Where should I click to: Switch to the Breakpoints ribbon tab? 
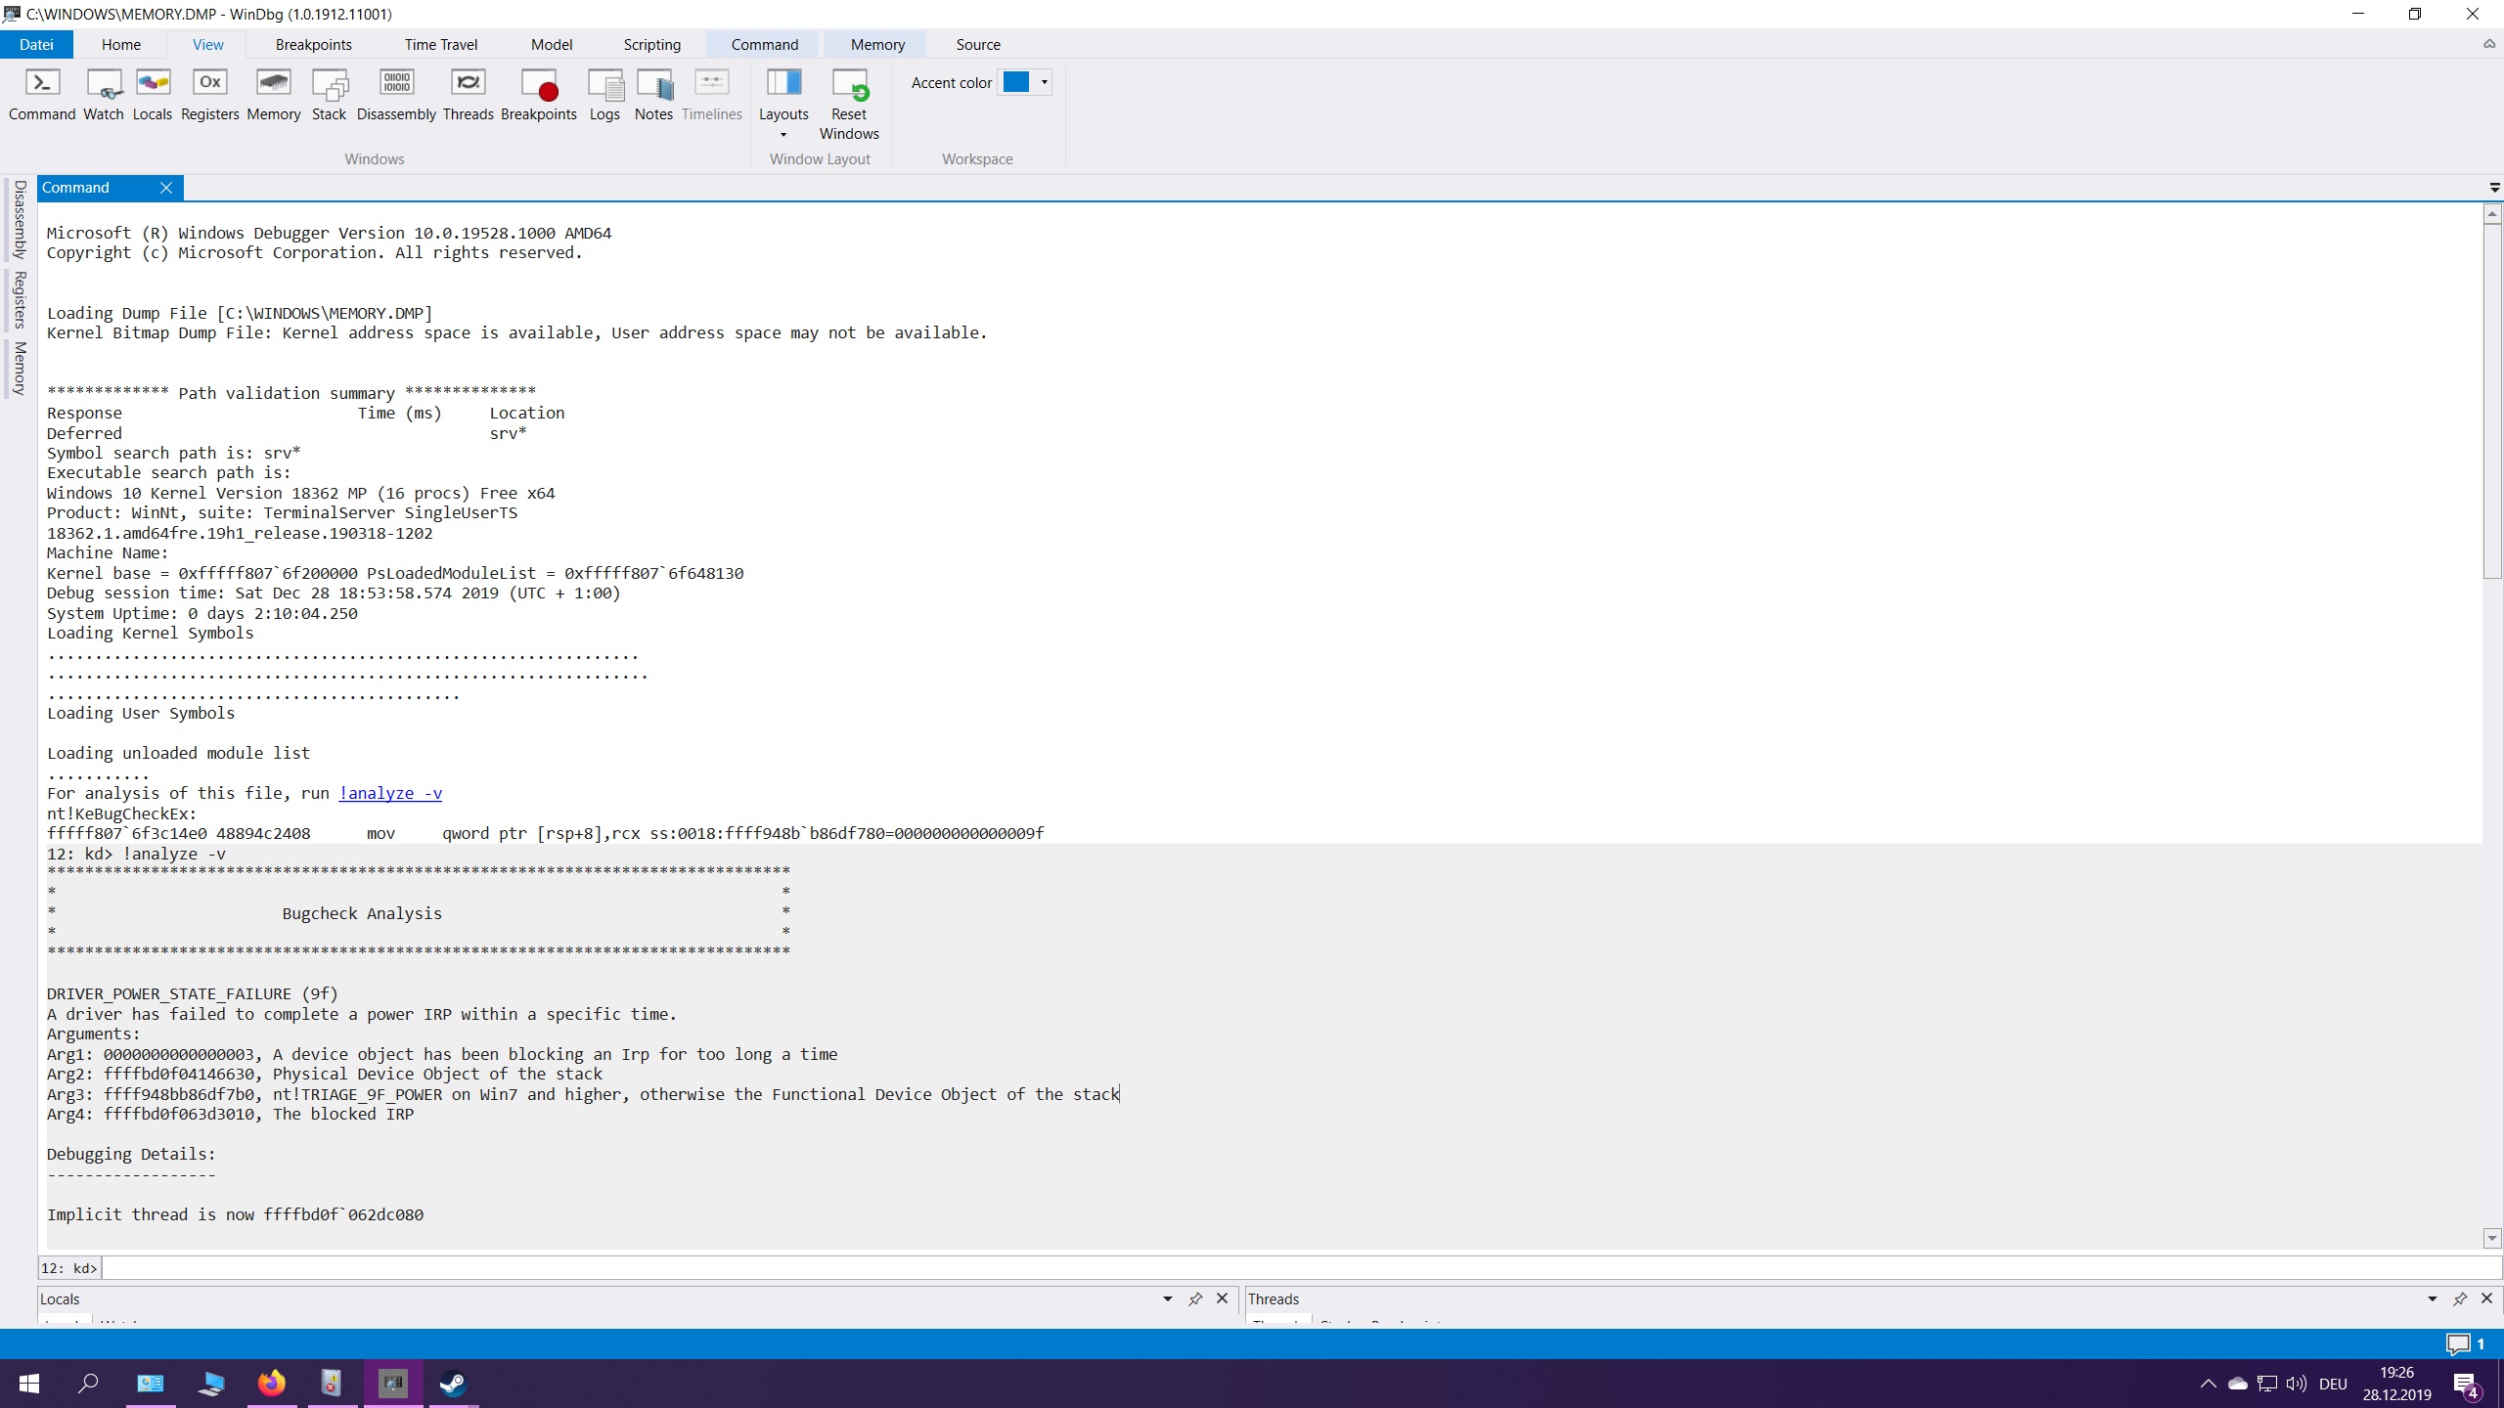[313, 44]
